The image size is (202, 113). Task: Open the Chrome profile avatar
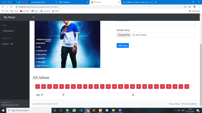pos(194,7)
